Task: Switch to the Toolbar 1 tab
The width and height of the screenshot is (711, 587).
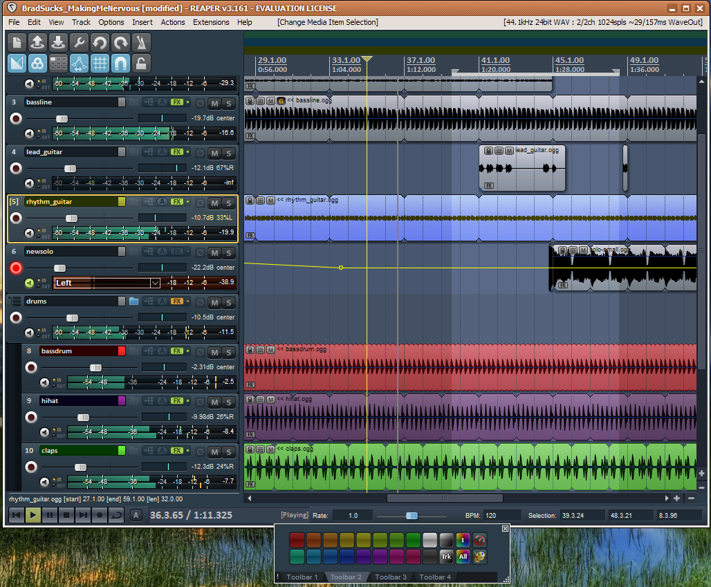Action: click(x=302, y=577)
